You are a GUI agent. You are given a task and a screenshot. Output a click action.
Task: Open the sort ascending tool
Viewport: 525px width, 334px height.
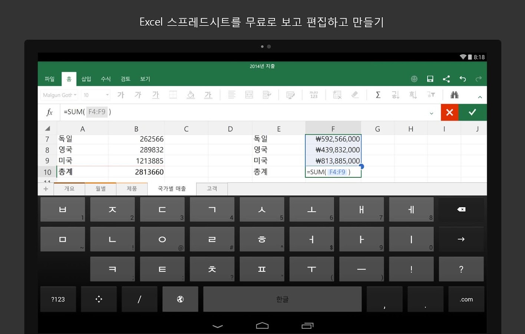click(395, 95)
